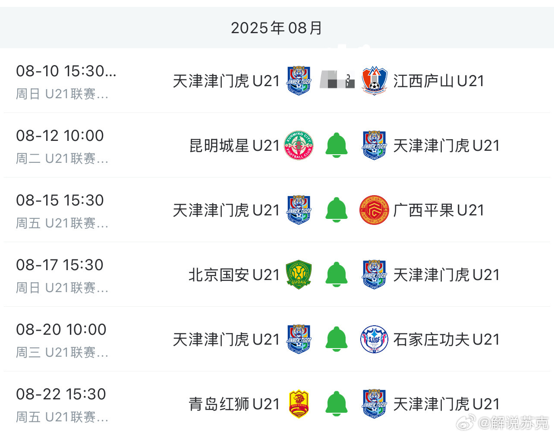The width and height of the screenshot is (554, 436).
Task: Open the 2025年08月 month header
Action: pos(277,28)
